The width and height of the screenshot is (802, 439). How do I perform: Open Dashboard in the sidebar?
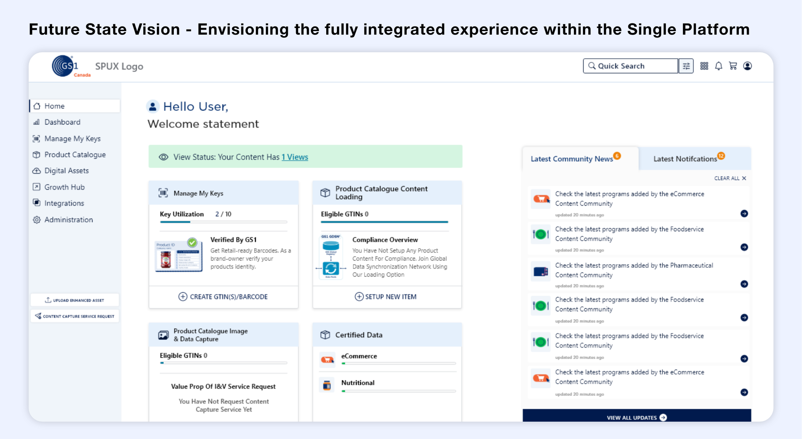click(x=62, y=122)
